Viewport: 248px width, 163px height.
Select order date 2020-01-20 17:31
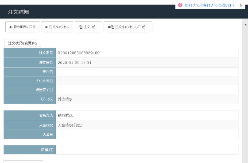(x=74, y=63)
